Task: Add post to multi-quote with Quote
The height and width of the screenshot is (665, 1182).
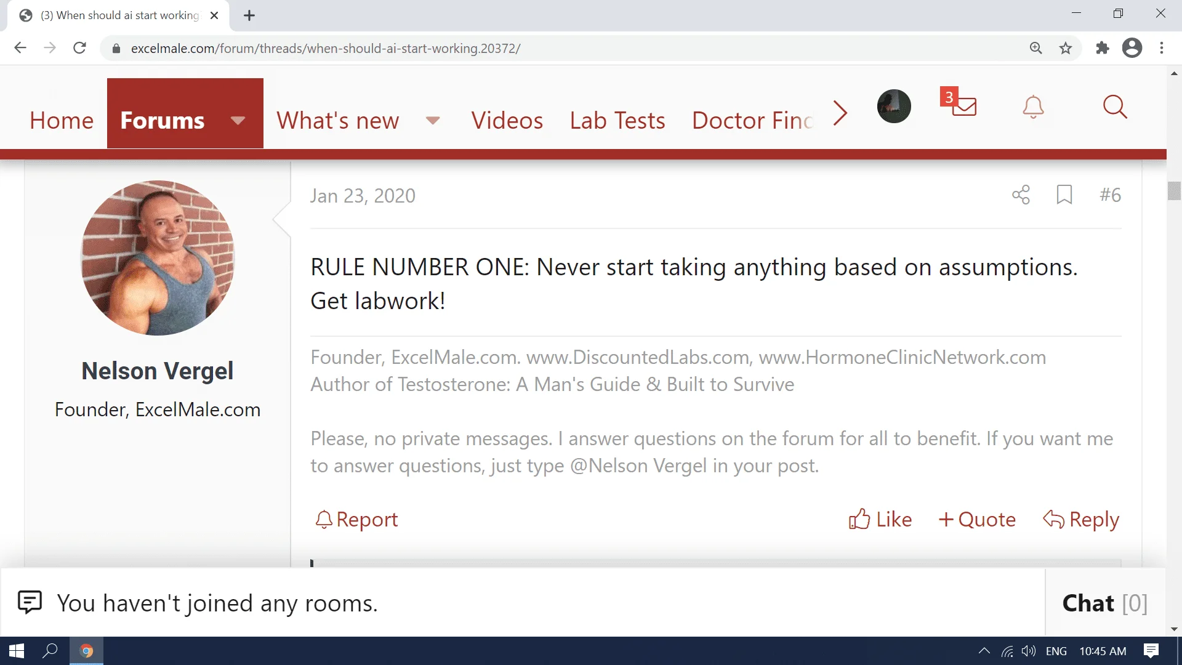Action: point(977,519)
